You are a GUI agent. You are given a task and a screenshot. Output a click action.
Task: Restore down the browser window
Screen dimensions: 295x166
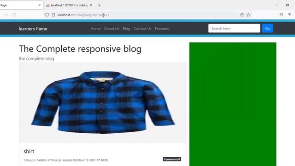pyautogui.click(x=288, y=5)
